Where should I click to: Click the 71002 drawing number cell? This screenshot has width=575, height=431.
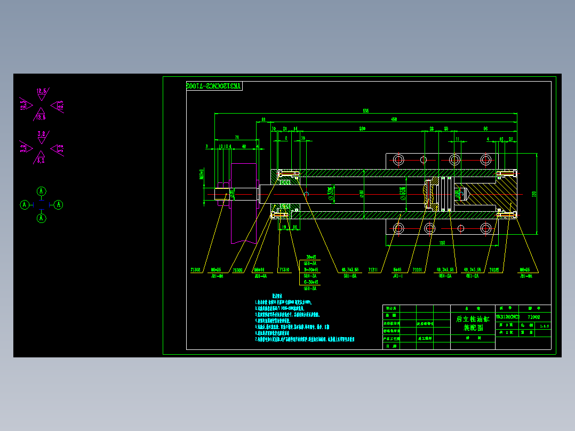tap(534, 317)
